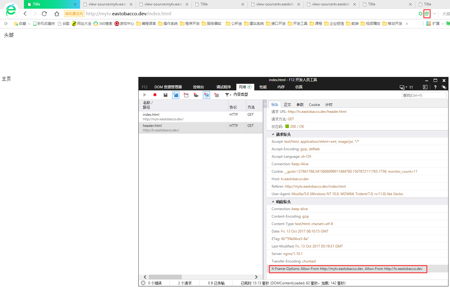Click the 域名重定向 badge in address bar

click(x=74, y=14)
